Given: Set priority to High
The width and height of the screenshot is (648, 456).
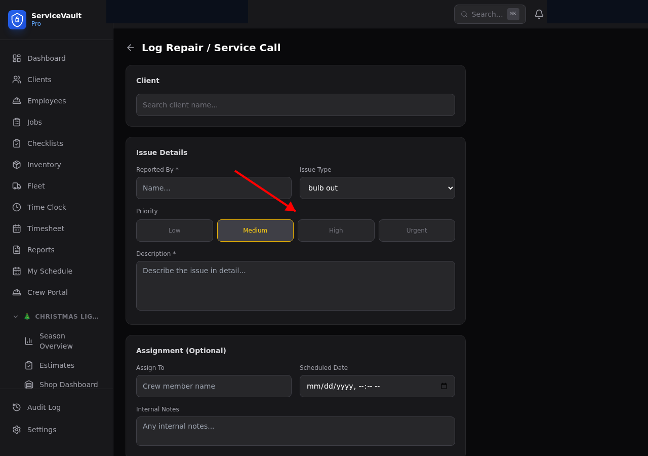Looking at the screenshot, I should (x=336, y=231).
